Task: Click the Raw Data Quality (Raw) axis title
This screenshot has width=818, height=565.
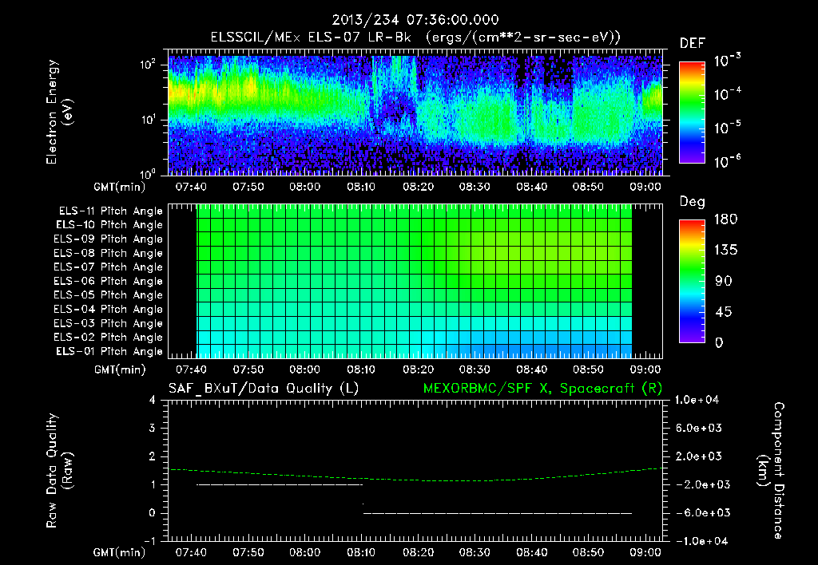Action: click(59, 471)
